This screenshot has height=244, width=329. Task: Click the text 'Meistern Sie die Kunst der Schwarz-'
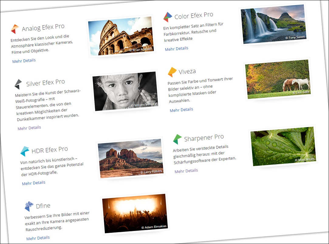click(x=48, y=93)
